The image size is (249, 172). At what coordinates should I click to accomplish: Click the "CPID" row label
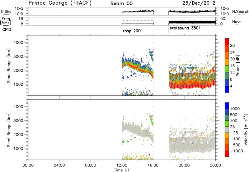click(7, 29)
